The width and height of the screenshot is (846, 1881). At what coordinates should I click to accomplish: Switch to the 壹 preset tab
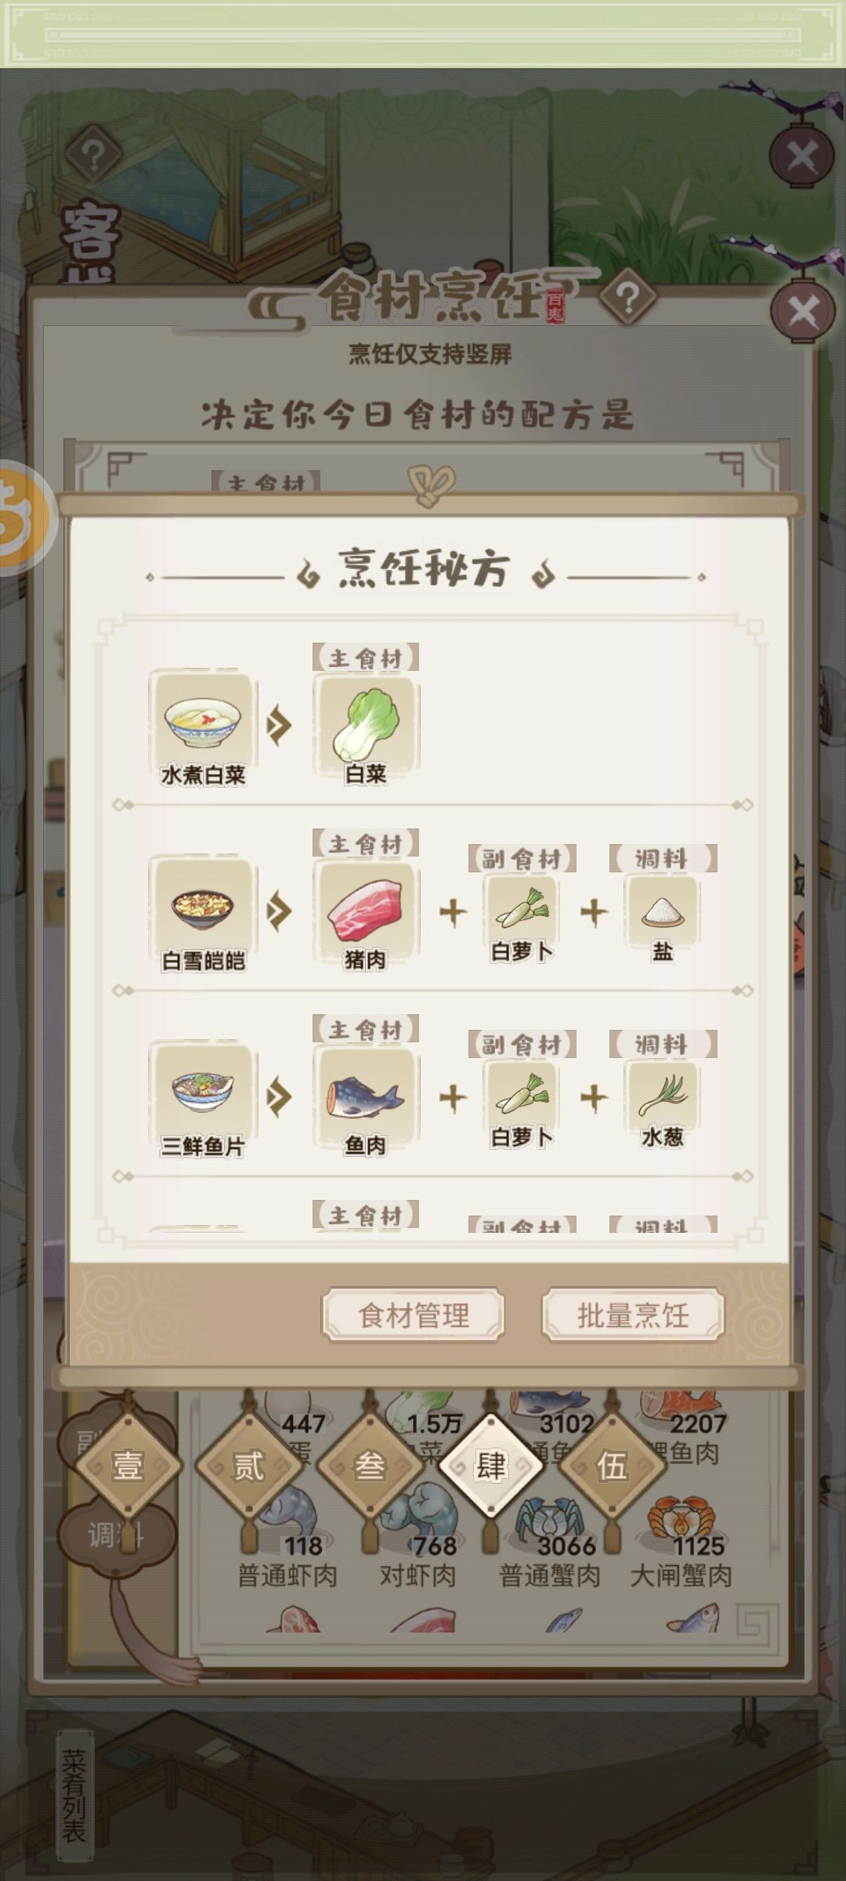click(127, 1465)
